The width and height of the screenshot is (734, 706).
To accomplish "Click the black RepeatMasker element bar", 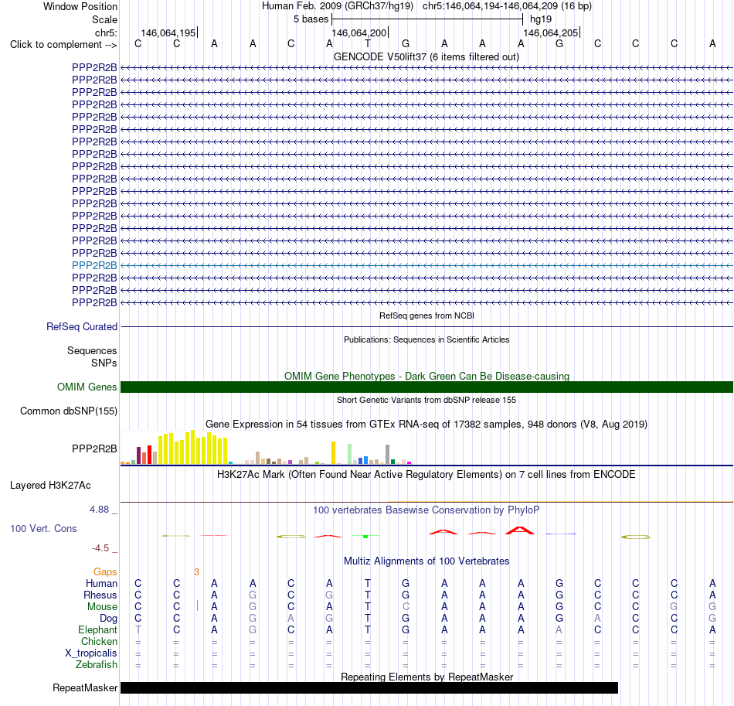I will tap(369, 687).
